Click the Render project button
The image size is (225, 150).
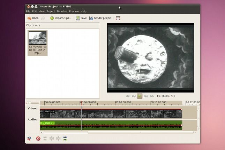(x=100, y=18)
